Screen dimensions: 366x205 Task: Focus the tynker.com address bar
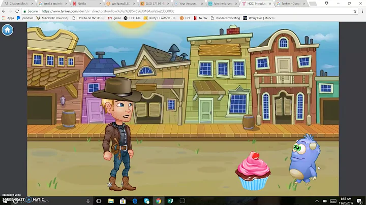[x=187, y=11]
